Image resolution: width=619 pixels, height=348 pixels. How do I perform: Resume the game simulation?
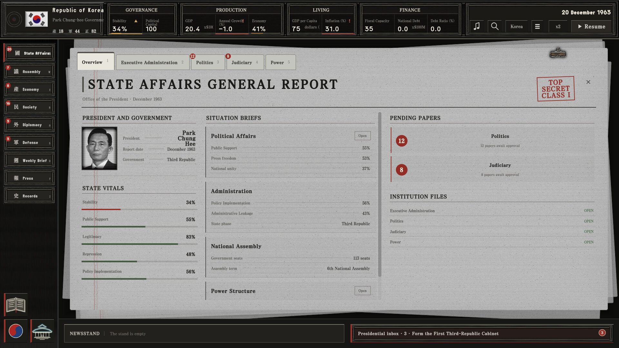click(x=592, y=26)
